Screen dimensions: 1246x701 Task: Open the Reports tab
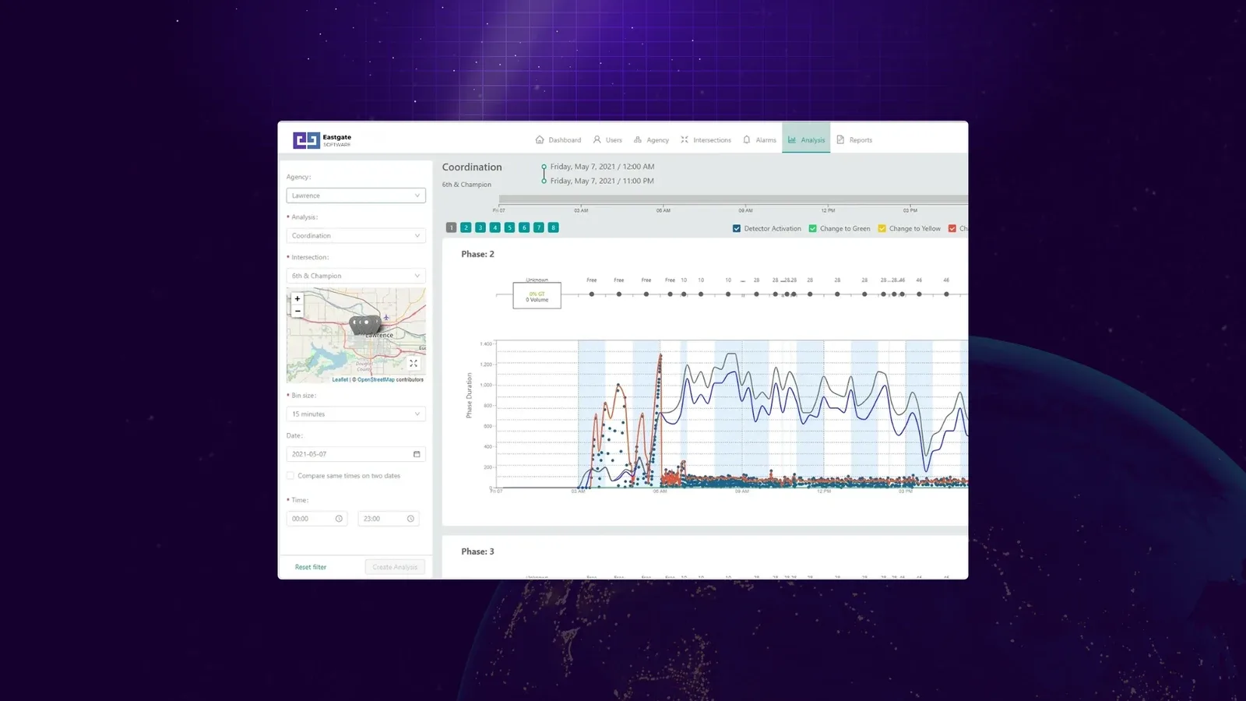click(854, 140)
